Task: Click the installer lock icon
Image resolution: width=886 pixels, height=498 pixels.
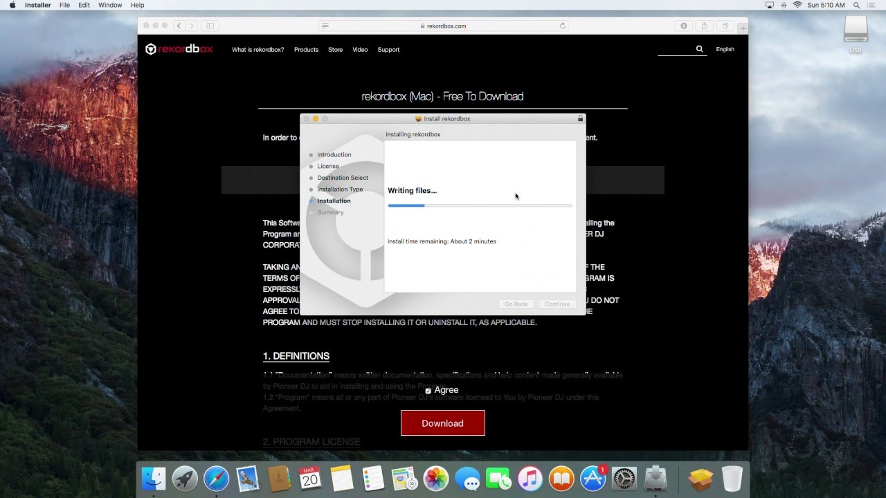Action: [580, 118]
